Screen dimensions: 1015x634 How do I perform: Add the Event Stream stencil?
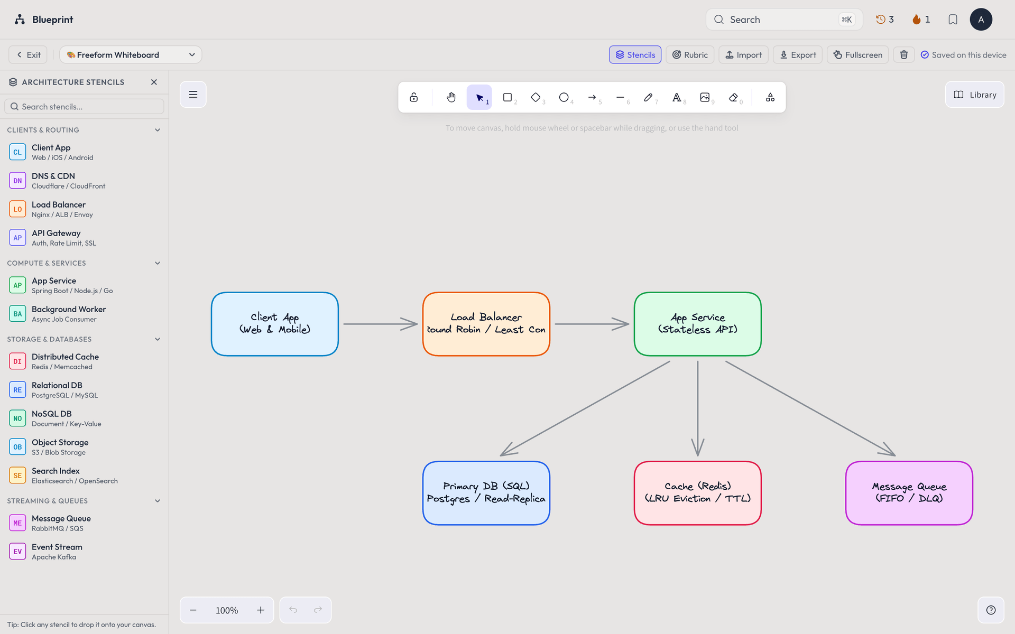click(x=84, y=552)
